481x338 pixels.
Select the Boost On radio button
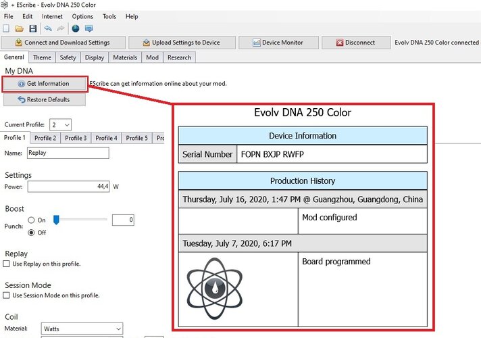pyautogui.click(x=31, y=220)
